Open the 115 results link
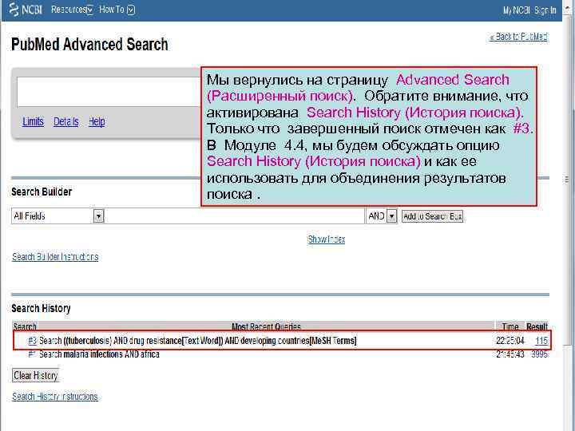The height and width of the screenshot is (431, 575). pyautogui.click(x=541, y=341)
